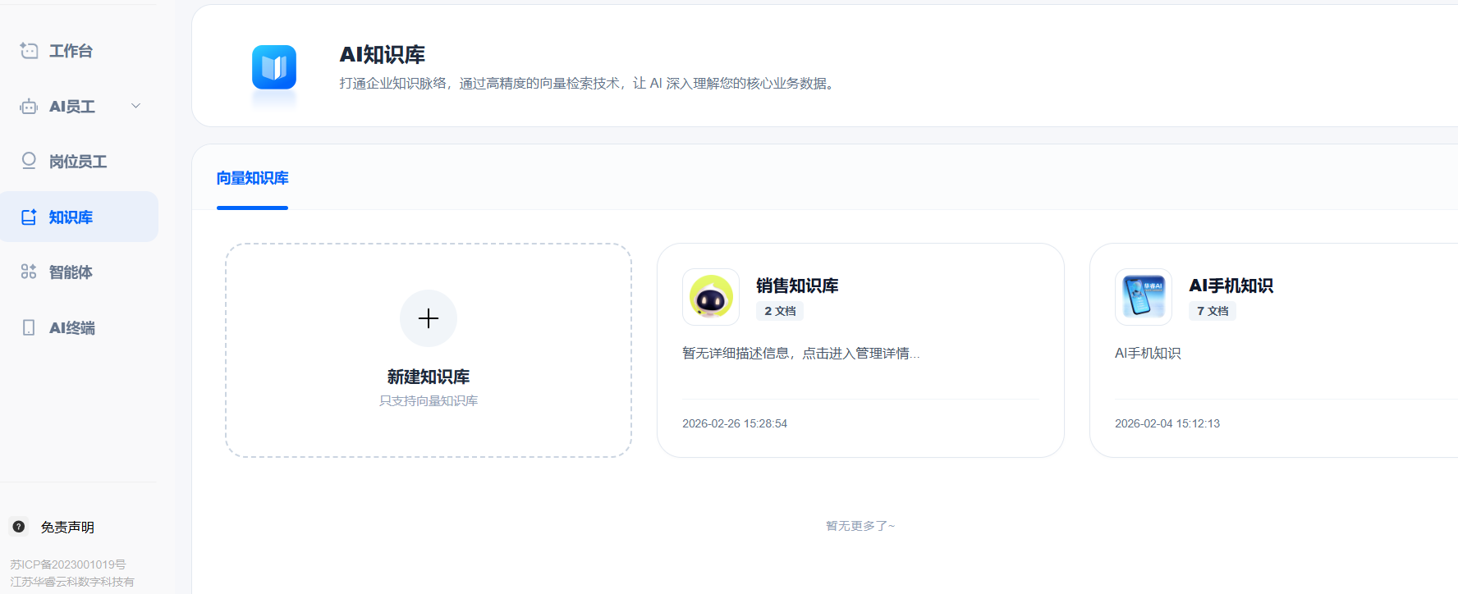The width and height of the screenshot is (1458, 594).
Task: Click the 7 文档 badge
Action: (1213, 311)
